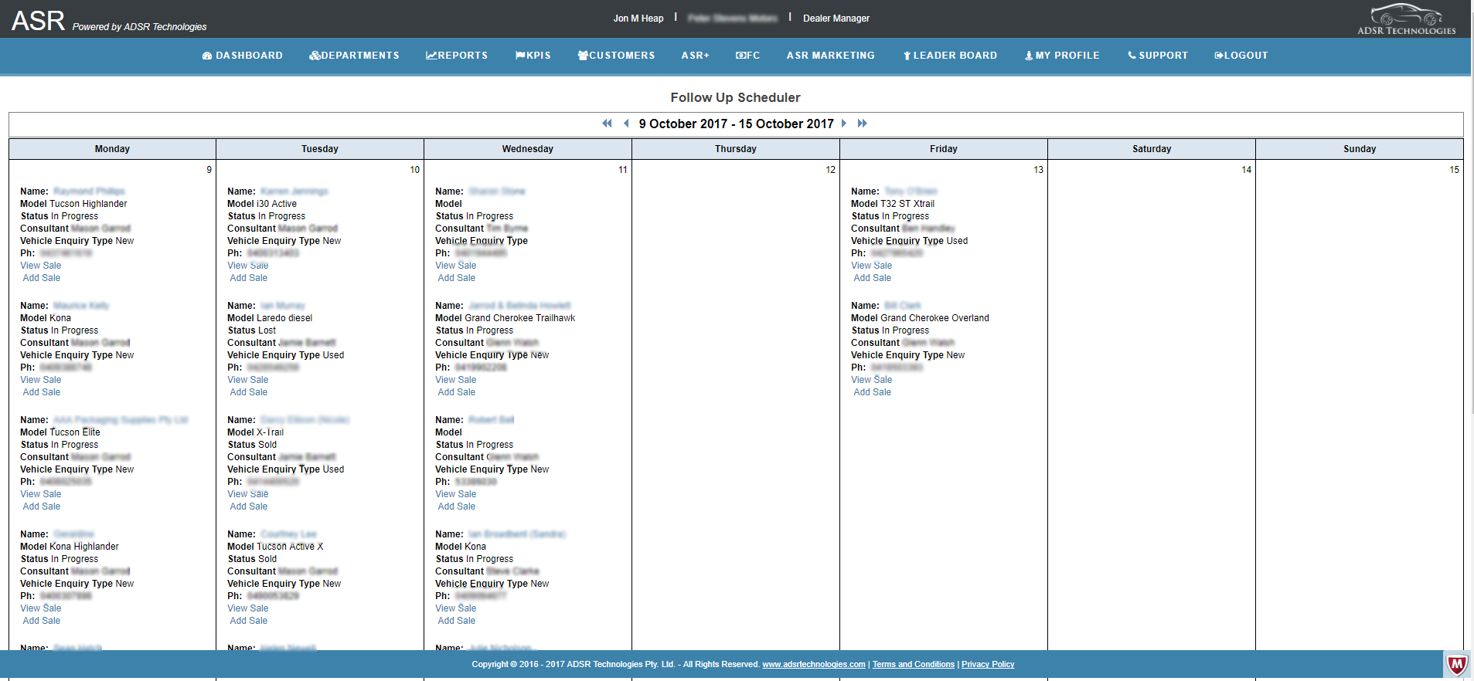Go to previous week single arrow
Image resolution: width=1474 pixels, height=681 pixels.
[626, 124]
